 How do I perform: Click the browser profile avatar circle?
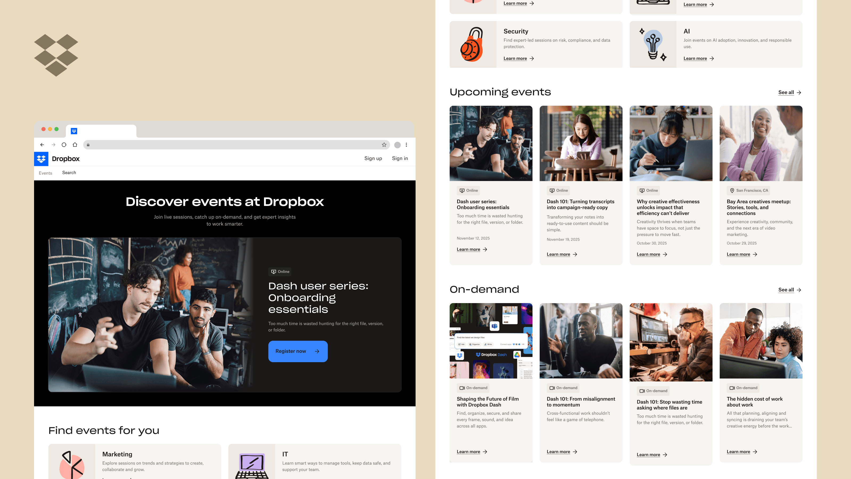tap(397, 145)
